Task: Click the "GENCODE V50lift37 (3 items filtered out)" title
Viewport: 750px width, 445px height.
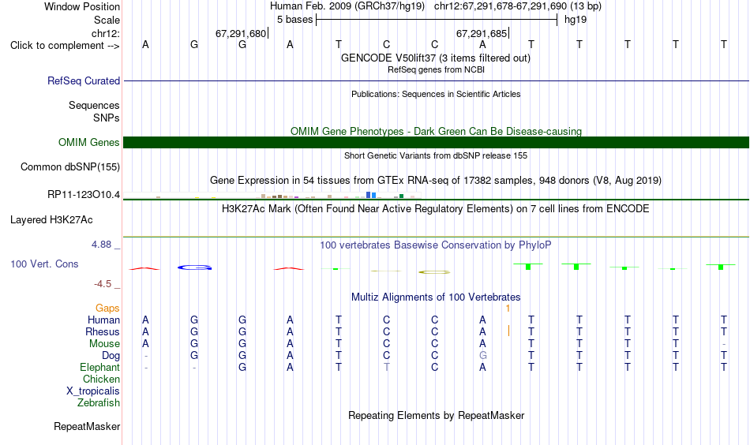Action: point(435,58)
